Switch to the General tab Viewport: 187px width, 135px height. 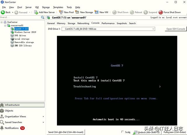click(x=51, y=23)
